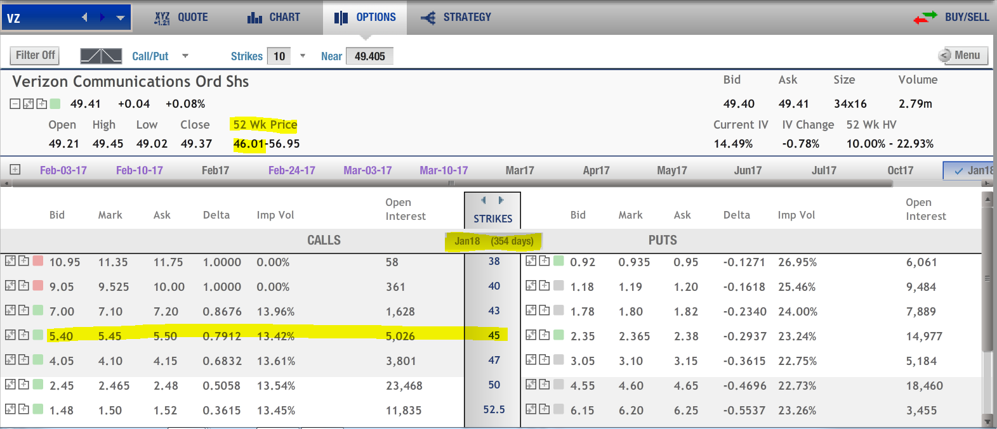
Task: Go to previous symbol with left arrow beside VZ
Action: (84, 17)
